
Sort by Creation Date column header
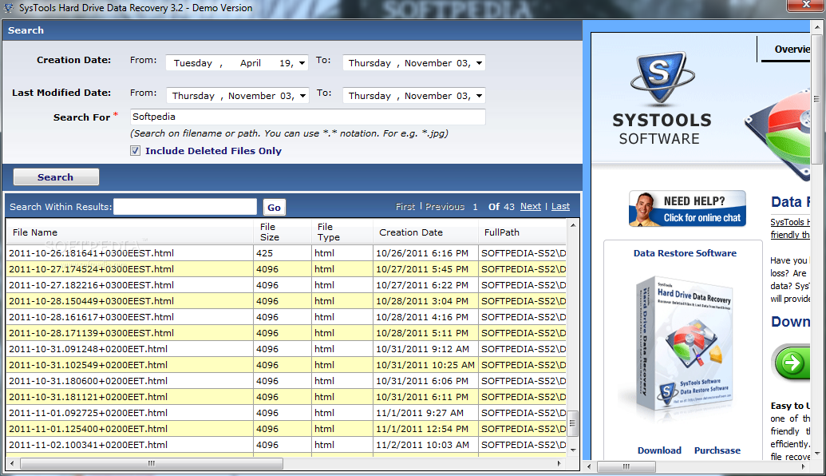tap(425, 232)
